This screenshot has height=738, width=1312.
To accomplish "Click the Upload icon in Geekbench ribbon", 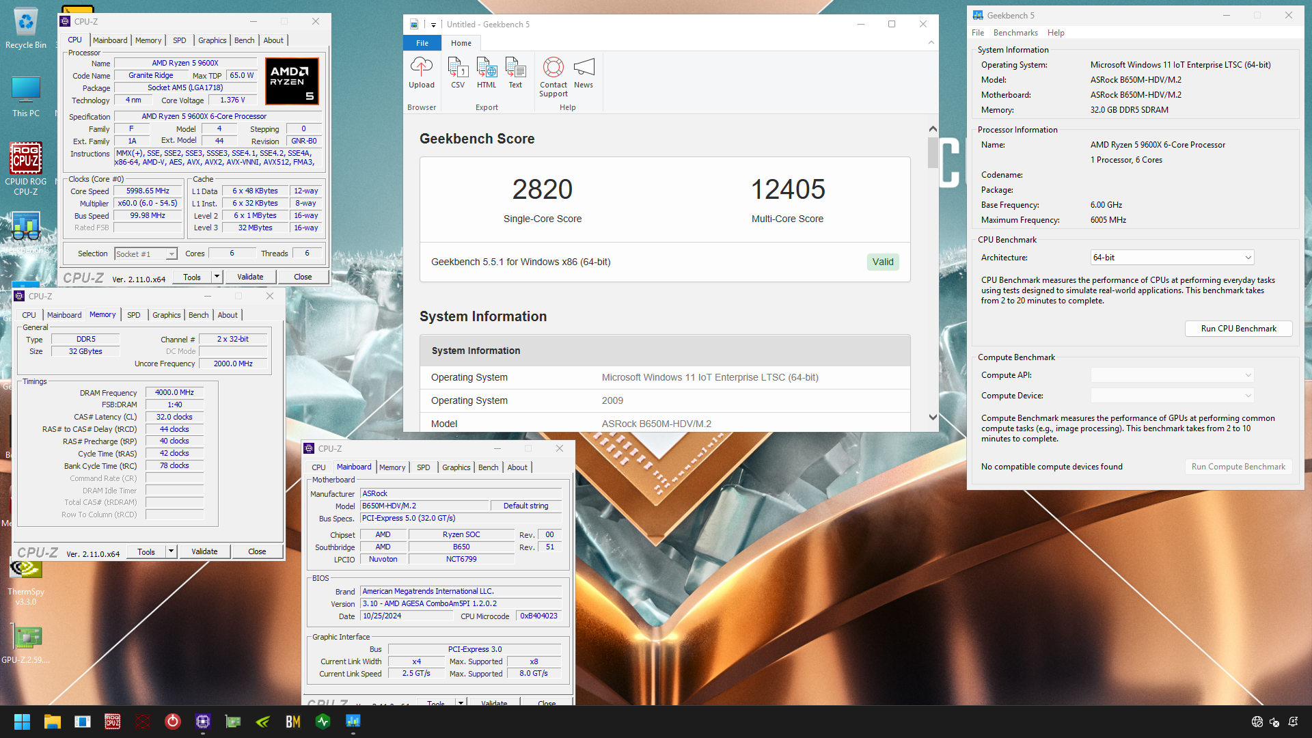I will pyautogui.click(x=422, y=73).
